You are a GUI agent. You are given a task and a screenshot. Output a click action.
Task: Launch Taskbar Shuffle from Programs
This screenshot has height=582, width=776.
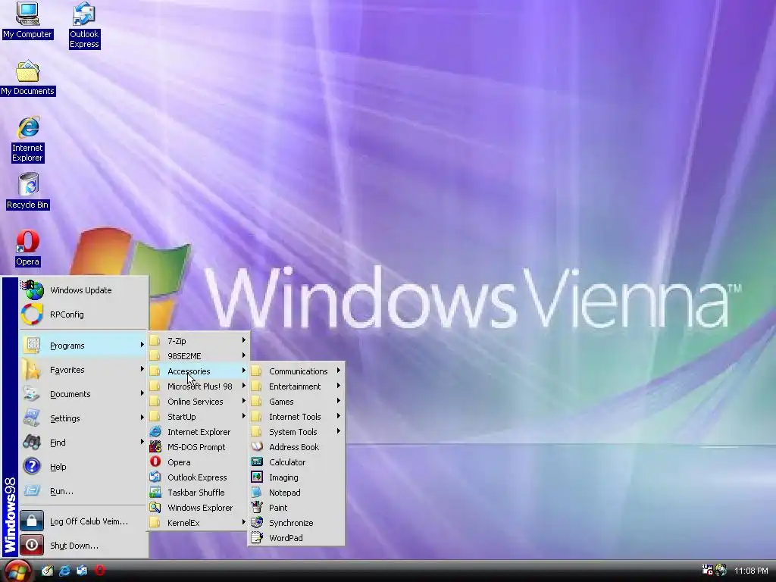198,493
